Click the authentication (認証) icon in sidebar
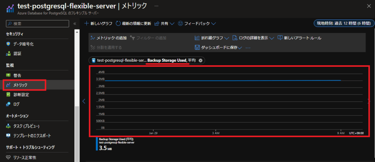 8,53
